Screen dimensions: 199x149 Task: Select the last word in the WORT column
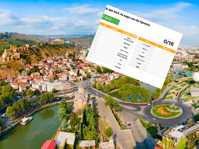(x=137, y=67)
